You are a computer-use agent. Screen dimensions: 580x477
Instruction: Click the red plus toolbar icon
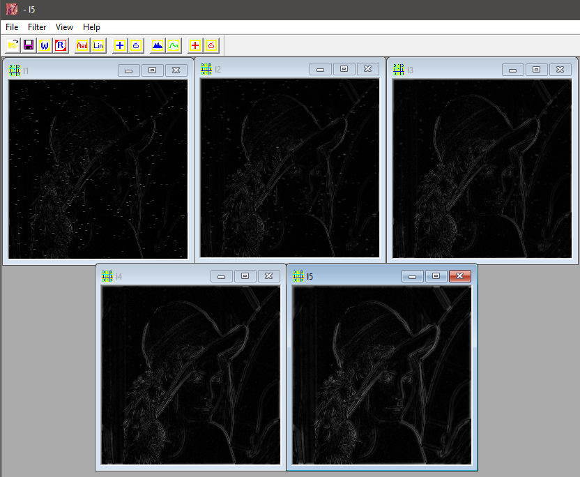(195, 45)
